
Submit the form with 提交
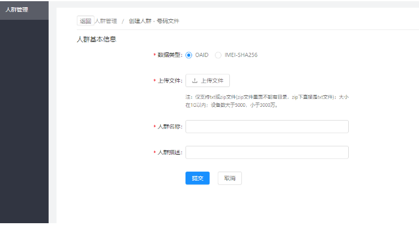click(x=197, y=178)
